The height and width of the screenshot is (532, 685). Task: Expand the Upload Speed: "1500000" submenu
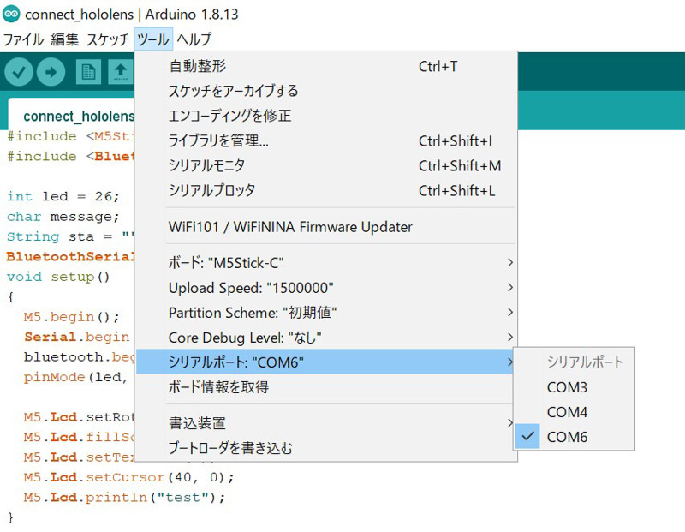[325, 288]
